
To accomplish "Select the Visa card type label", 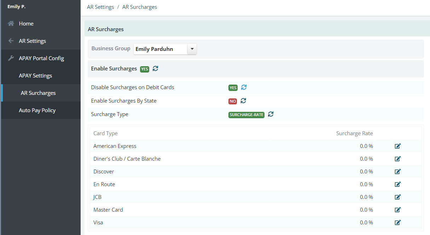I will point(98,223).
